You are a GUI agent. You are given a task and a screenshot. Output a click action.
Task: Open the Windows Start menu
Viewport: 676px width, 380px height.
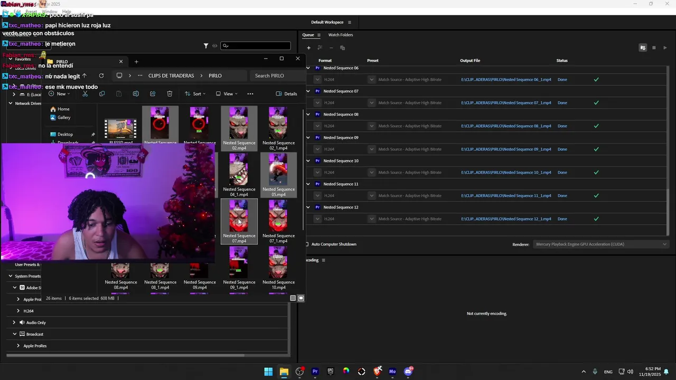268,372
